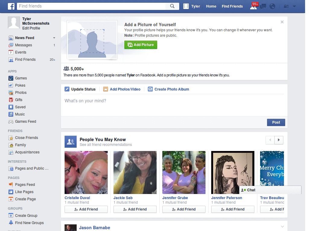Viewport: 309px width, 231px height.
Task: Select the Create Photo Album tab
Action: coord(168,89)
